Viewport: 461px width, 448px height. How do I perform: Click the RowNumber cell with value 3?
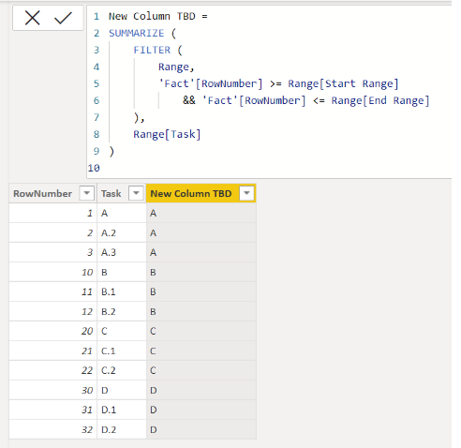(52, 252)
